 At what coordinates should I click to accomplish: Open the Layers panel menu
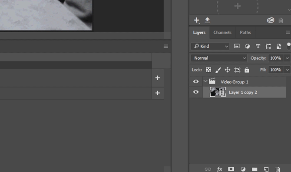[288, 32]
